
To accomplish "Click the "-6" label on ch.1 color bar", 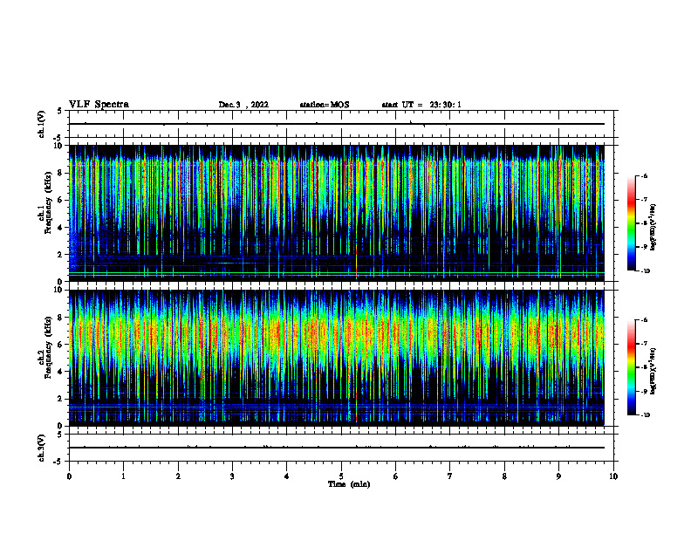I will coord(644,175).
